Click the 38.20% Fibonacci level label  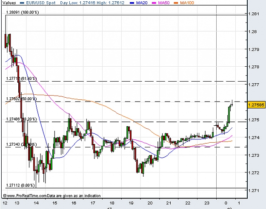21,119
